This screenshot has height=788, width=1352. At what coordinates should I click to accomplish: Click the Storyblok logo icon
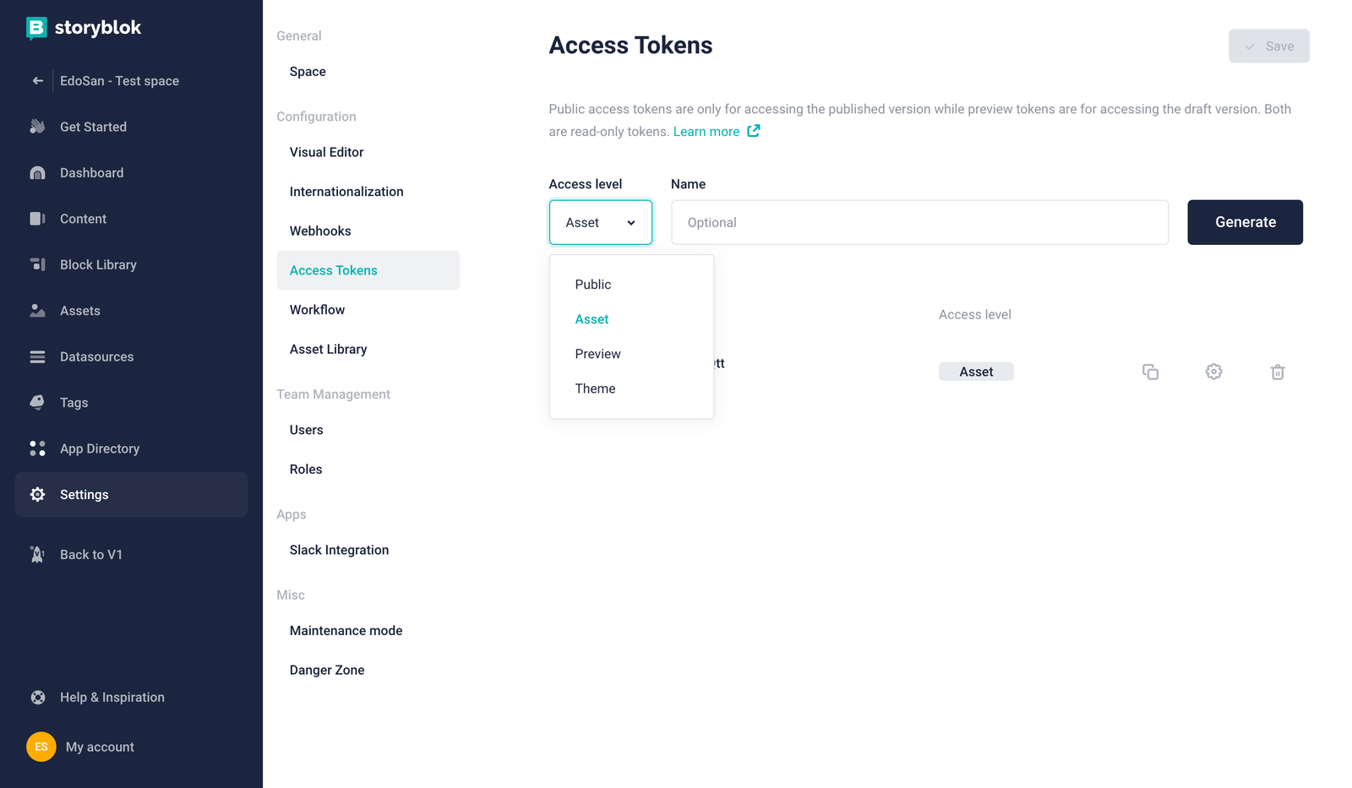[36, 28]
